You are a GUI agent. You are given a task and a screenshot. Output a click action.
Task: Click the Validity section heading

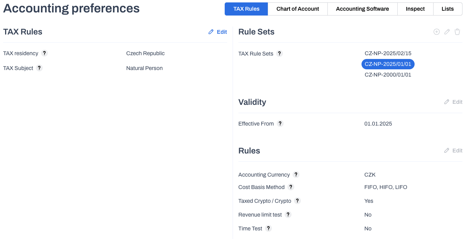point(252,102)
